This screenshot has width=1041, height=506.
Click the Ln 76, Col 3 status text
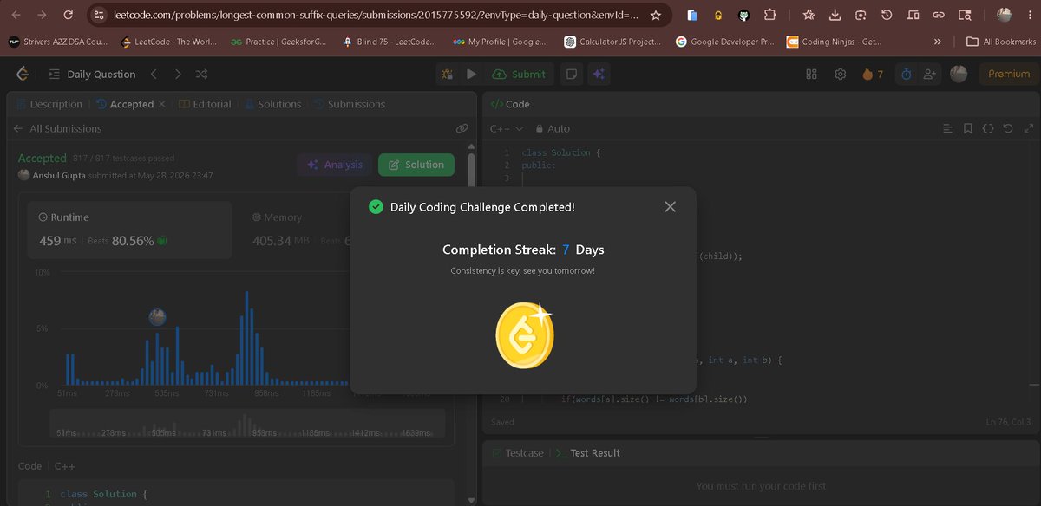coord(1008,422)
